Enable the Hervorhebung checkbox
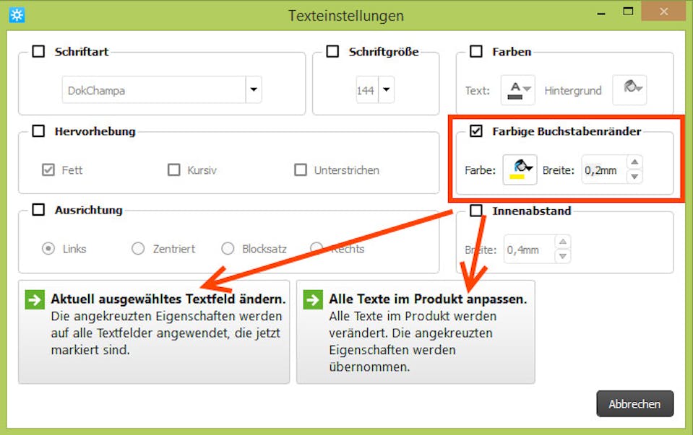Screen dimensions: 693x435 tap(38, 131)
